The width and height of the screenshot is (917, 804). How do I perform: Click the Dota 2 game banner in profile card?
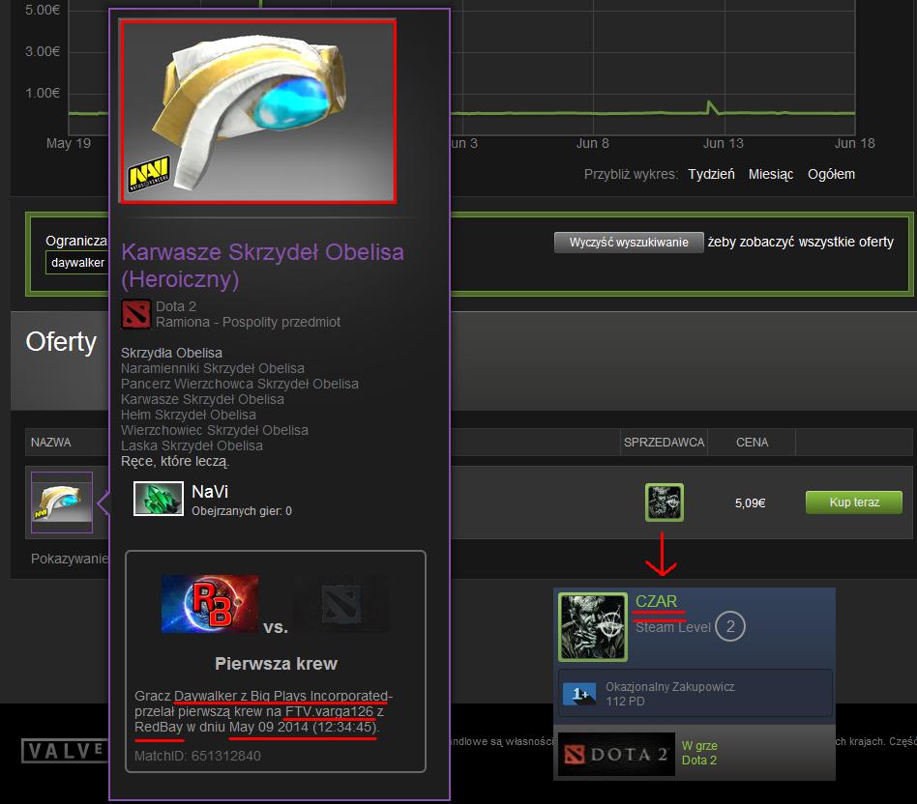coord(616,754)
